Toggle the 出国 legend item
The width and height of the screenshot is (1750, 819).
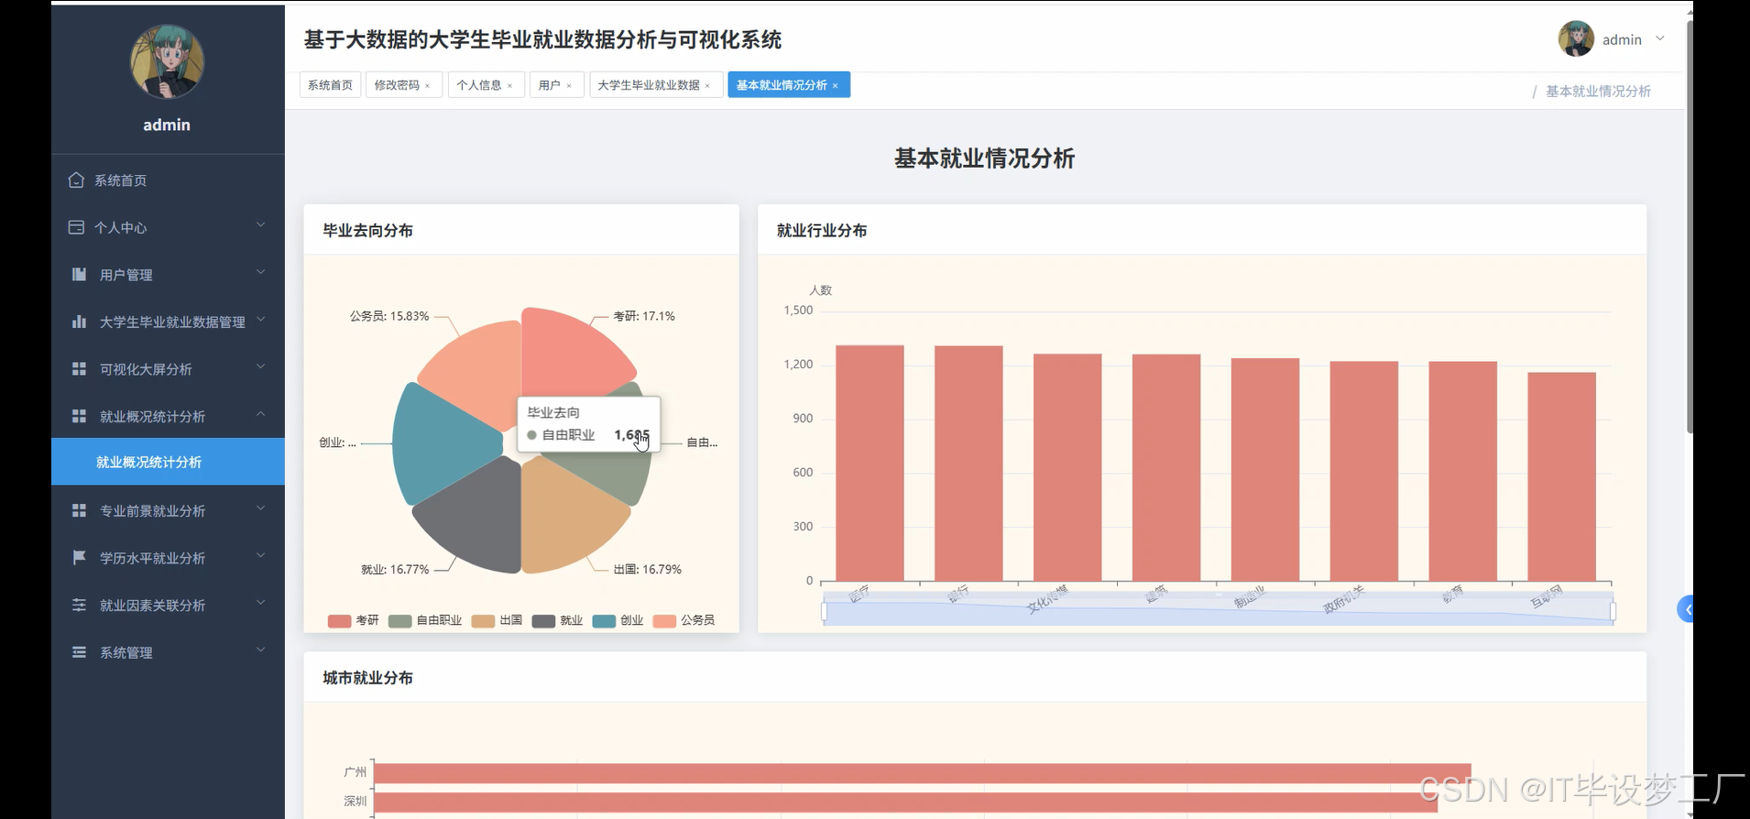497,620
